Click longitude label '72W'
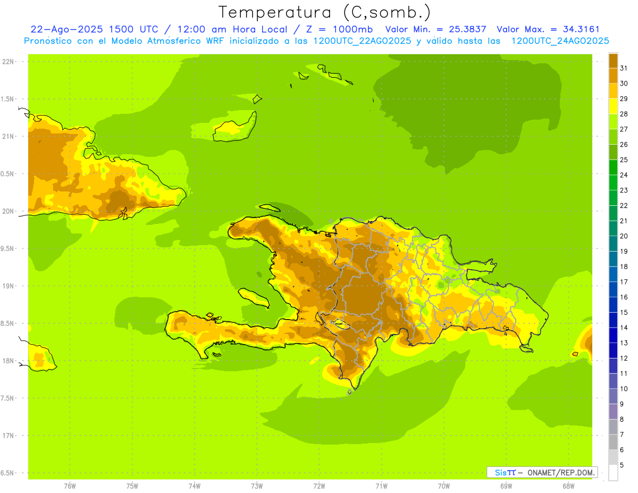Screen dimensions: 638x493 pyautogui.click(x=319, y=486)
